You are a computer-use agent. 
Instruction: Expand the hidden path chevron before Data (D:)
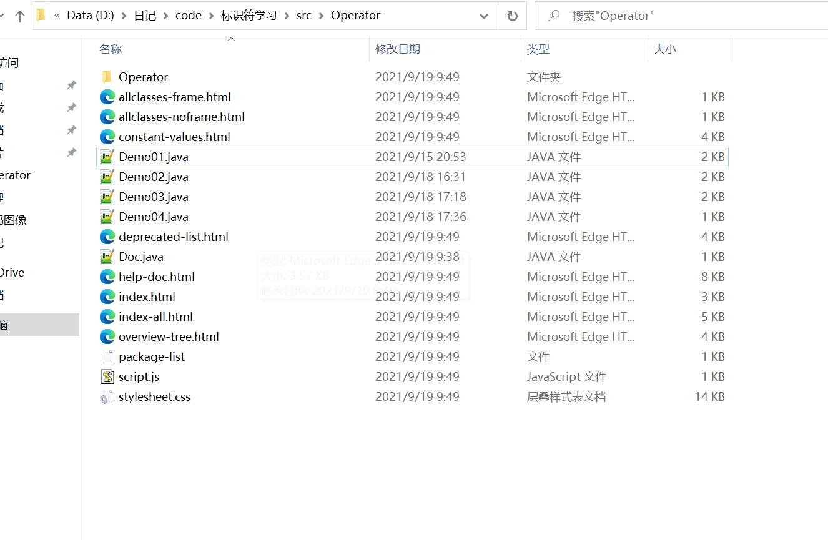pyautogui.click(x=57, y=16)
